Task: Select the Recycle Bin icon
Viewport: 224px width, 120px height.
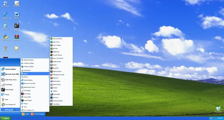Action: pos(218,109)
